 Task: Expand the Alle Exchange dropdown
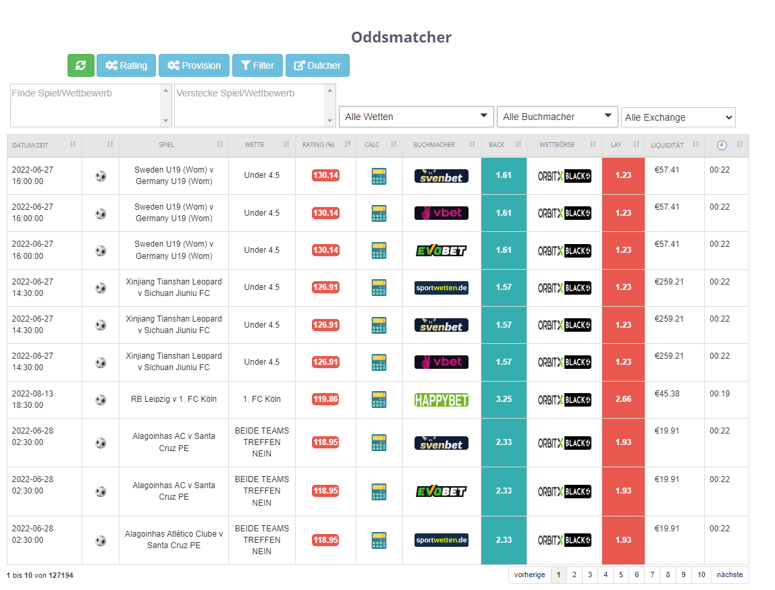(678, 117)
